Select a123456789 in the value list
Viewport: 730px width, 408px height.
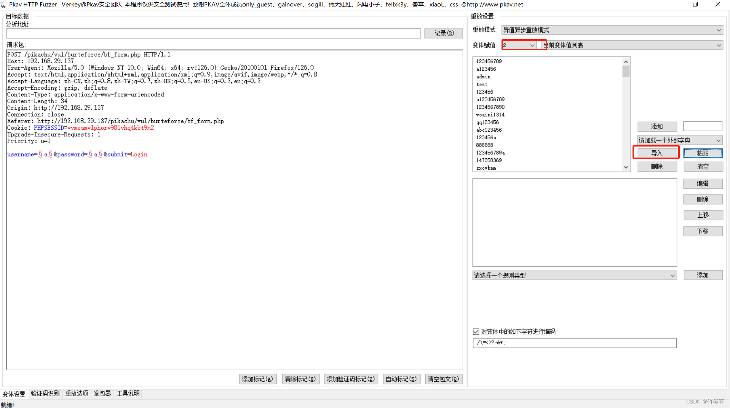[490, 99]
